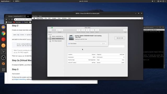Open the Machine menu in QEMU window
This screenshot has height=94, width=167.
35,16
